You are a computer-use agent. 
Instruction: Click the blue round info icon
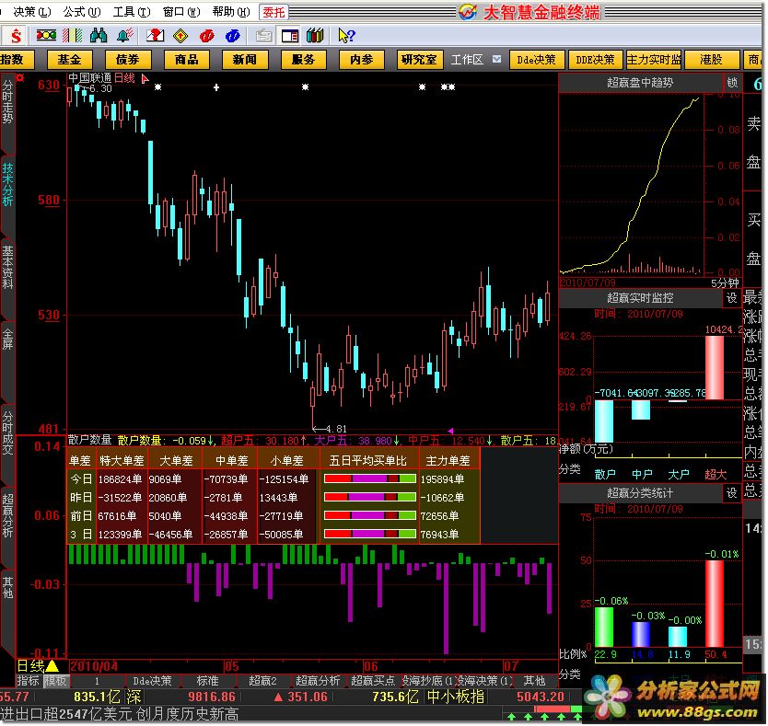pyautogui.click(x=233, y=36)
